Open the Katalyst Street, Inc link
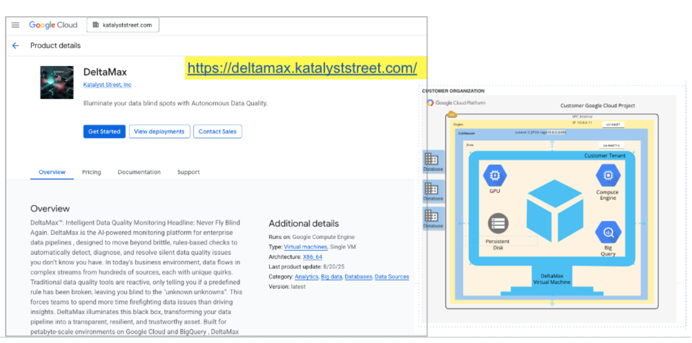This screenshot has height=343, width=692. click(107, 85)
